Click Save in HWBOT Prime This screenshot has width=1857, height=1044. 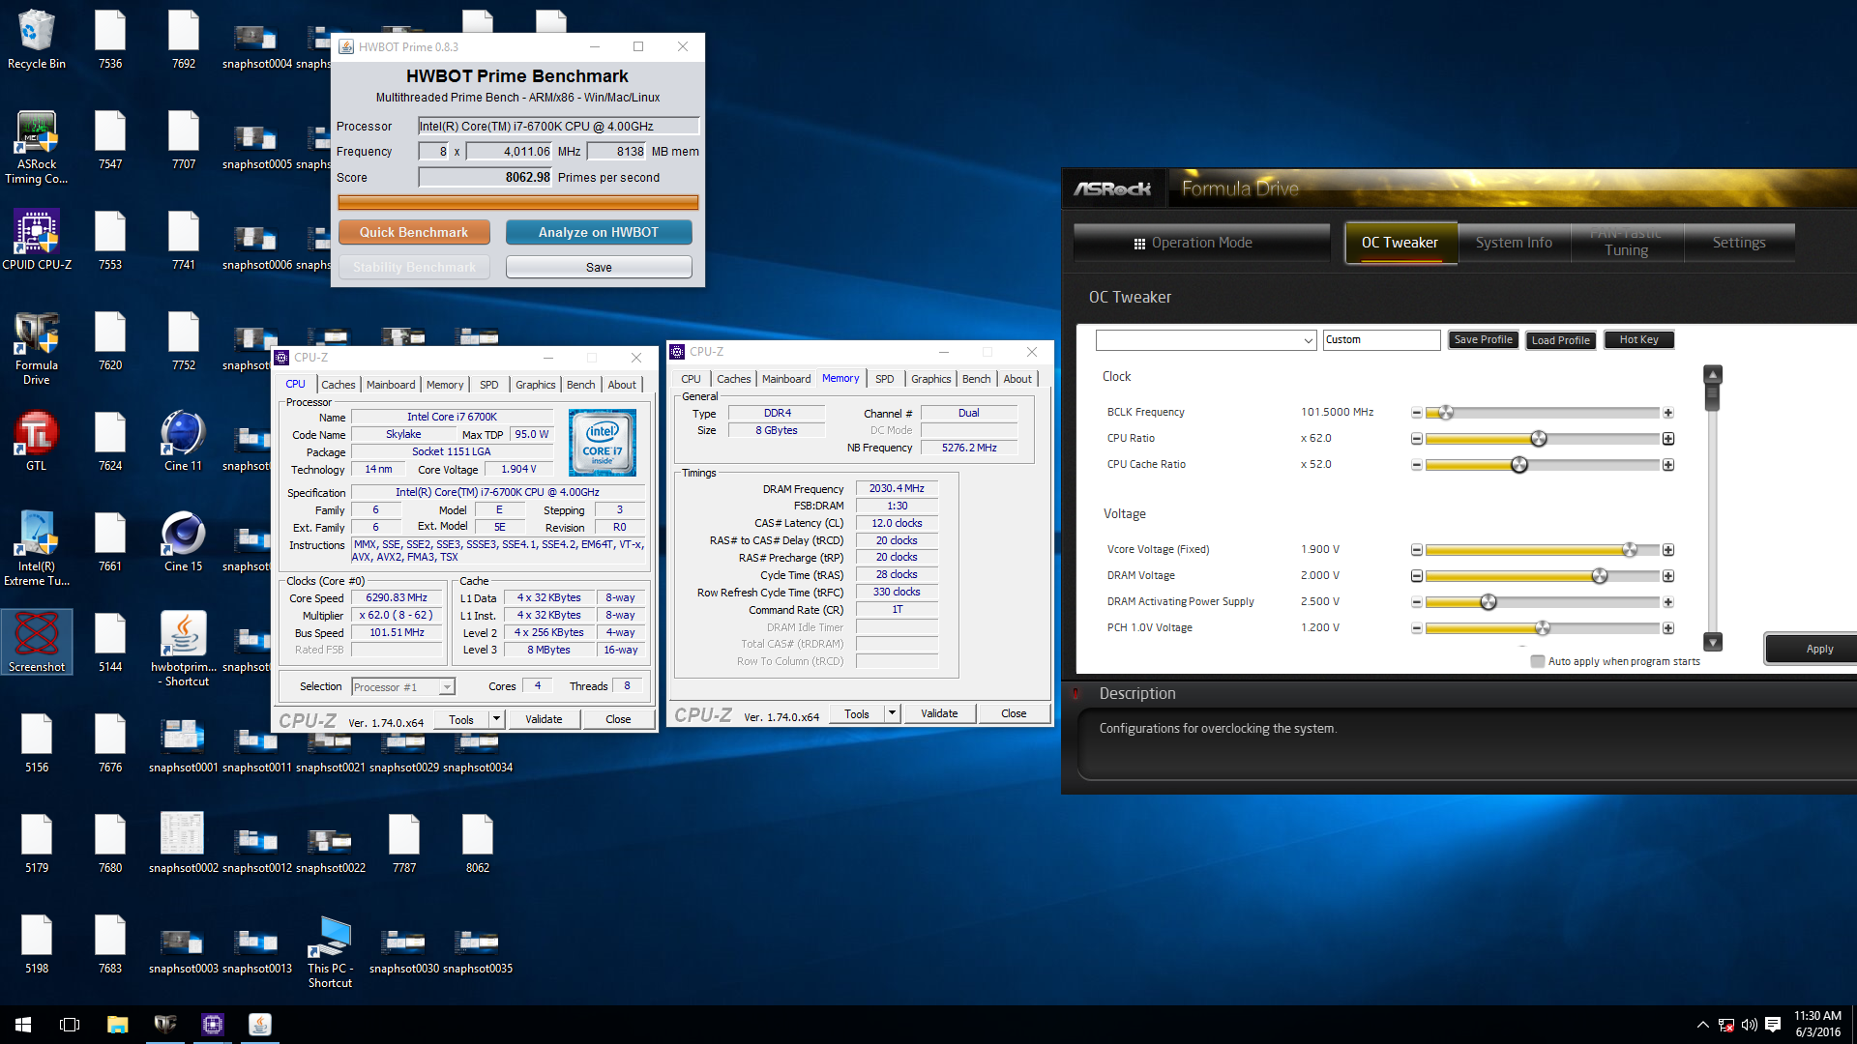tap(599, 267)
